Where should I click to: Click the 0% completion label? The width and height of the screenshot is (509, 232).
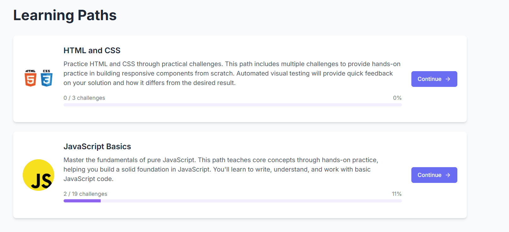(x=397, y=98)
